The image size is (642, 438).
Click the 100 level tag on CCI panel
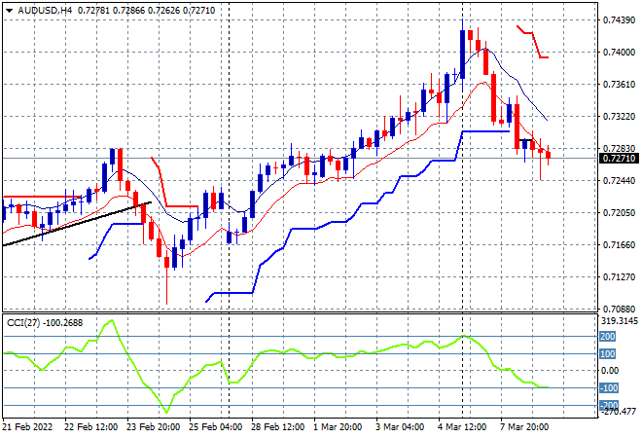[608, 354]
